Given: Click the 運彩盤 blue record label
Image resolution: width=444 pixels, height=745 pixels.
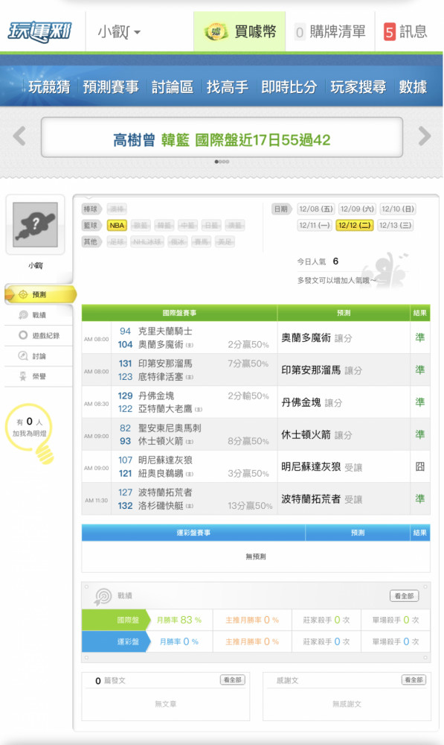Looking at the screenshot, I should [x=116, y=641].
